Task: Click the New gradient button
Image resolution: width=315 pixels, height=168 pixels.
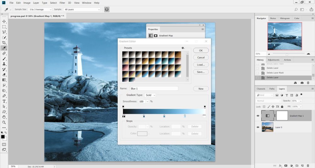Action: (x=201, y=89)
